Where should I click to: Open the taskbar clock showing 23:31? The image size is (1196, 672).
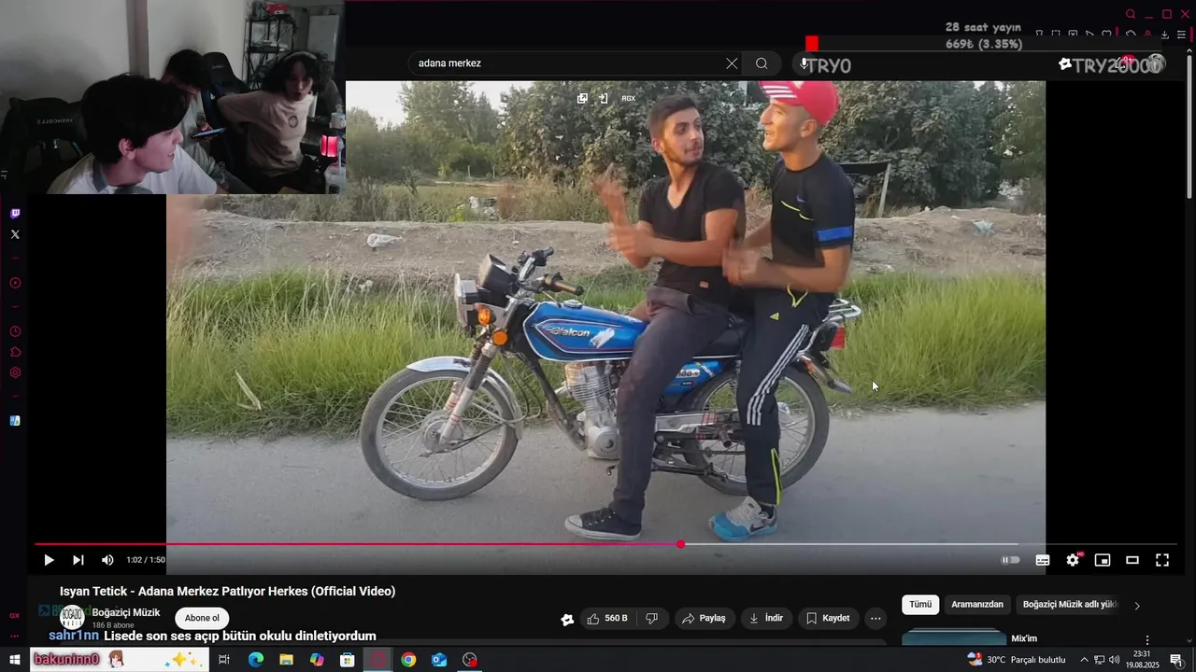(x=1142, y=660)
